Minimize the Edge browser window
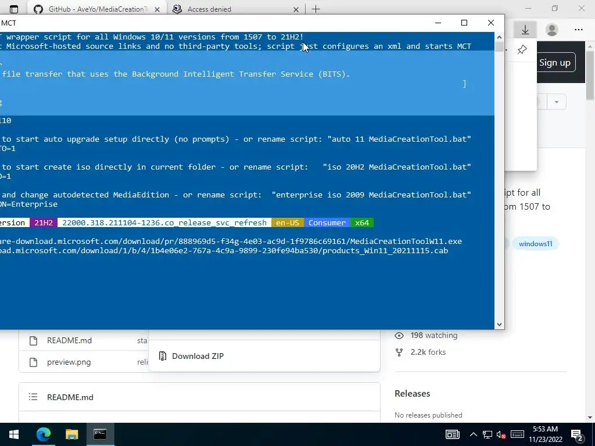Screen dimensions: 595x446 pos(528,8)
